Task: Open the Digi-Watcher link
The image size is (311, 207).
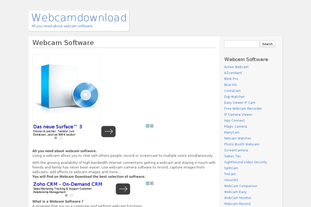Action: point(234,97)
